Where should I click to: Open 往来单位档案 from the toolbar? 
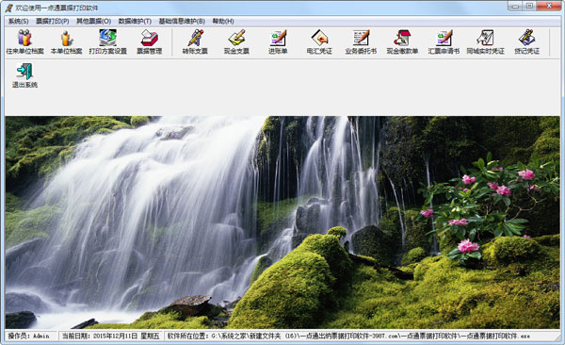(24, 42)
